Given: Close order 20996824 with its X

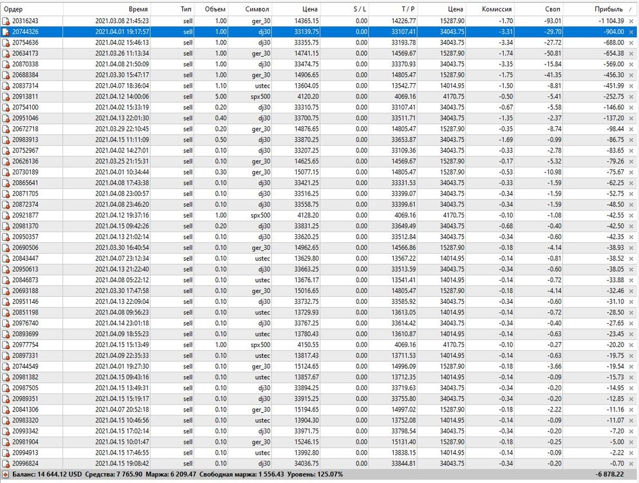Looking at the screenshot, I should coord(631,464).
